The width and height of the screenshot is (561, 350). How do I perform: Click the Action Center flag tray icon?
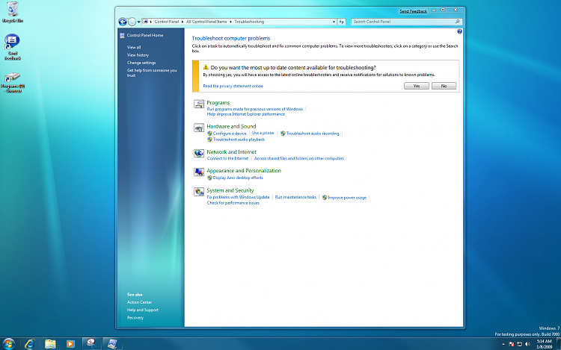pyautogui.click(x=512, y=344)
